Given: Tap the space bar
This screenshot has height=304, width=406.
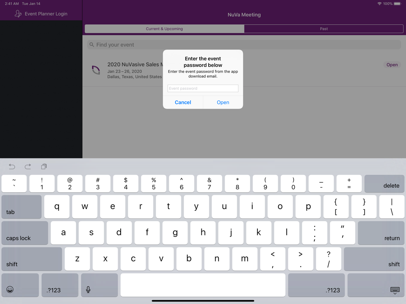Looking at the screenshot, I should (203, 285).
